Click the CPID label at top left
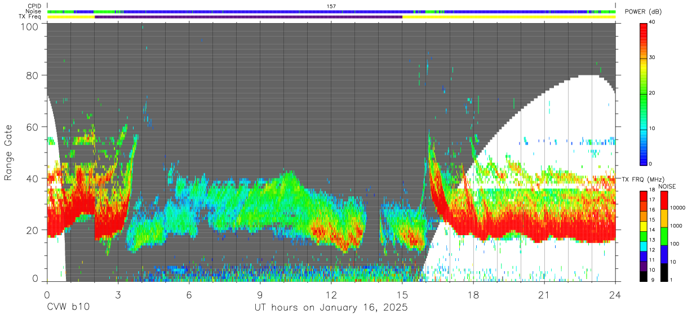This screenshot has height=319, width=692. tap(34, 6)
